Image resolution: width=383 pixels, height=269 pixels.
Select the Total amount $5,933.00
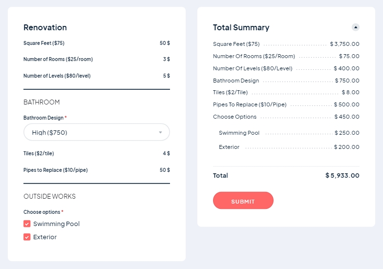point(342,176)
